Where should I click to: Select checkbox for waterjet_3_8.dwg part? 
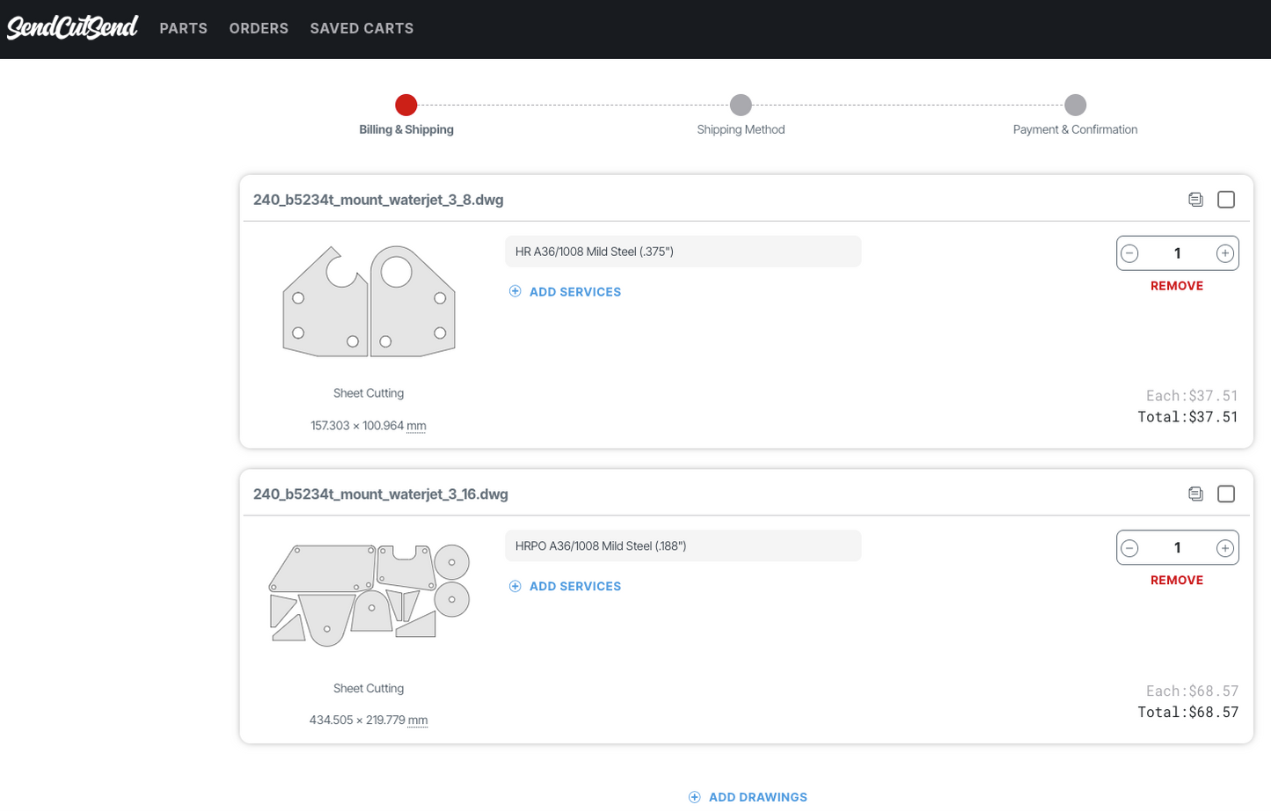coord(1226,200)
